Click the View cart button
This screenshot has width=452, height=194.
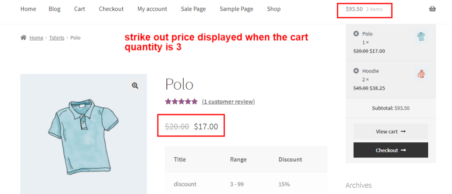click(x=390, y=132)
